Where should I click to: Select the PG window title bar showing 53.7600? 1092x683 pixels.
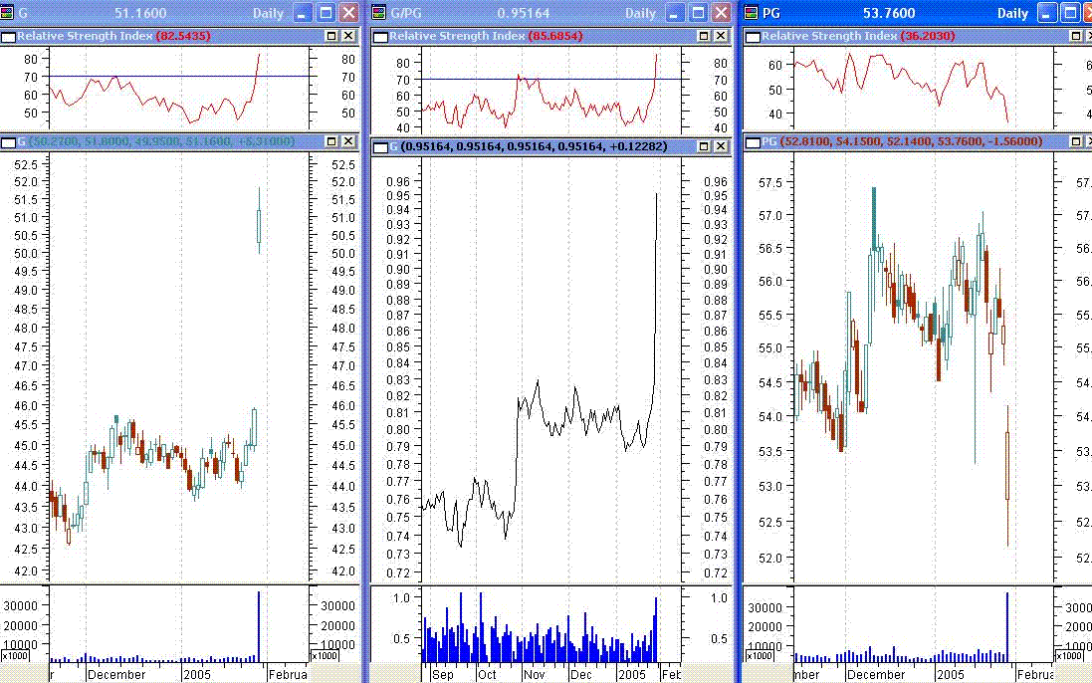pyautogui.click(x=917, y=13)
